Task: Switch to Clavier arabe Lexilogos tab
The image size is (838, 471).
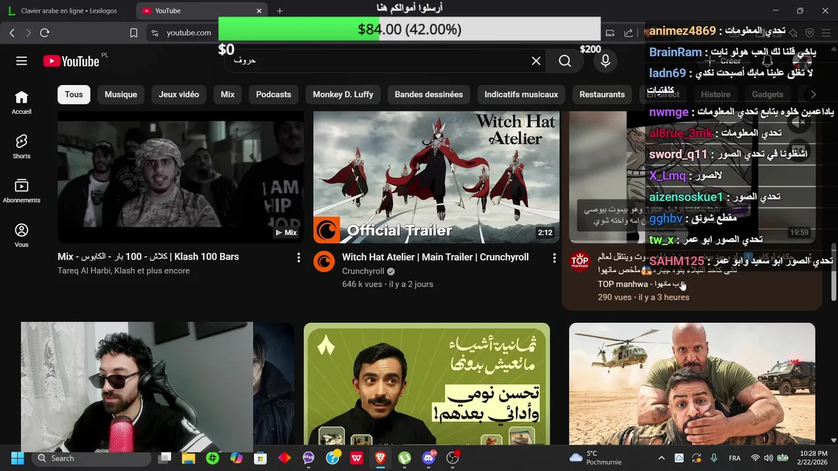Action: (69, 10)
